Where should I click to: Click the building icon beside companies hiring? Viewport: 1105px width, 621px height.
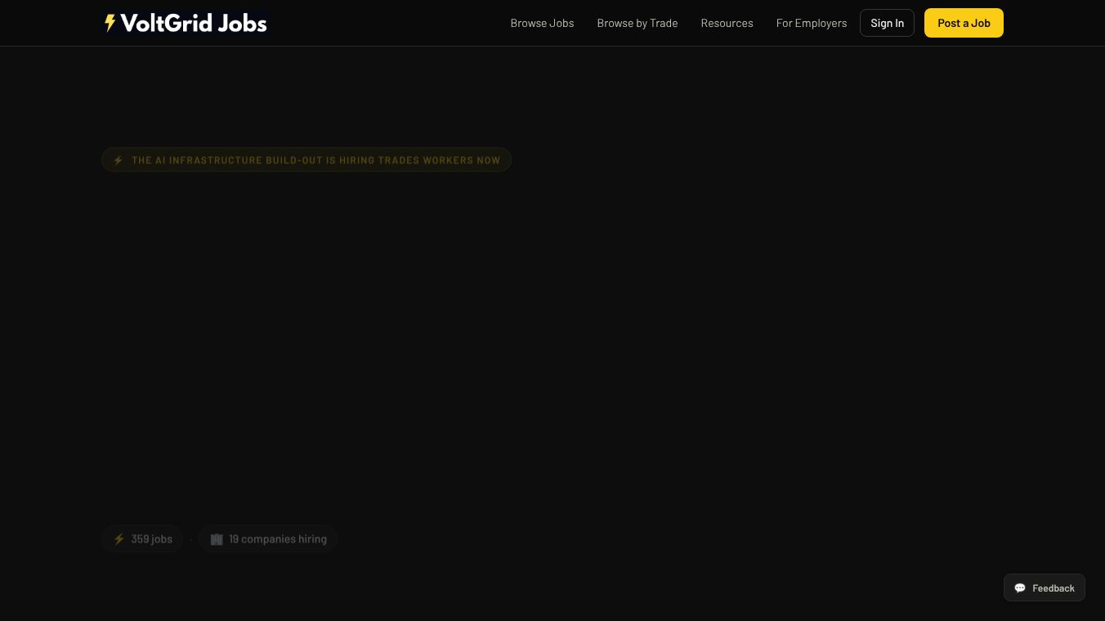(217, 539)
